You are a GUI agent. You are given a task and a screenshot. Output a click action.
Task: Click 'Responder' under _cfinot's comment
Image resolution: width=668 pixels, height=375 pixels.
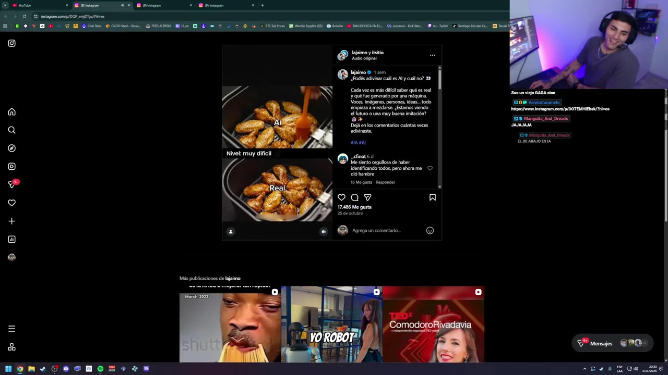[x=386, y=182]
